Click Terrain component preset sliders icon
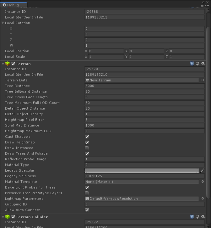The image size is (211, 228). tap(197, 64)
